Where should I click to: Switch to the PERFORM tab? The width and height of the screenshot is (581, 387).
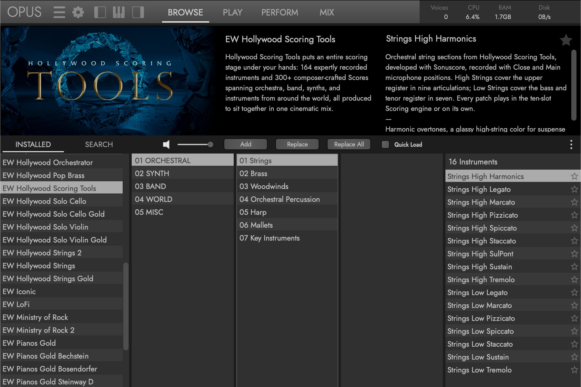[x=280, y=12]
